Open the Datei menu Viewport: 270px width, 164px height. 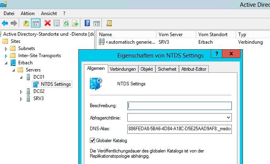9,14
